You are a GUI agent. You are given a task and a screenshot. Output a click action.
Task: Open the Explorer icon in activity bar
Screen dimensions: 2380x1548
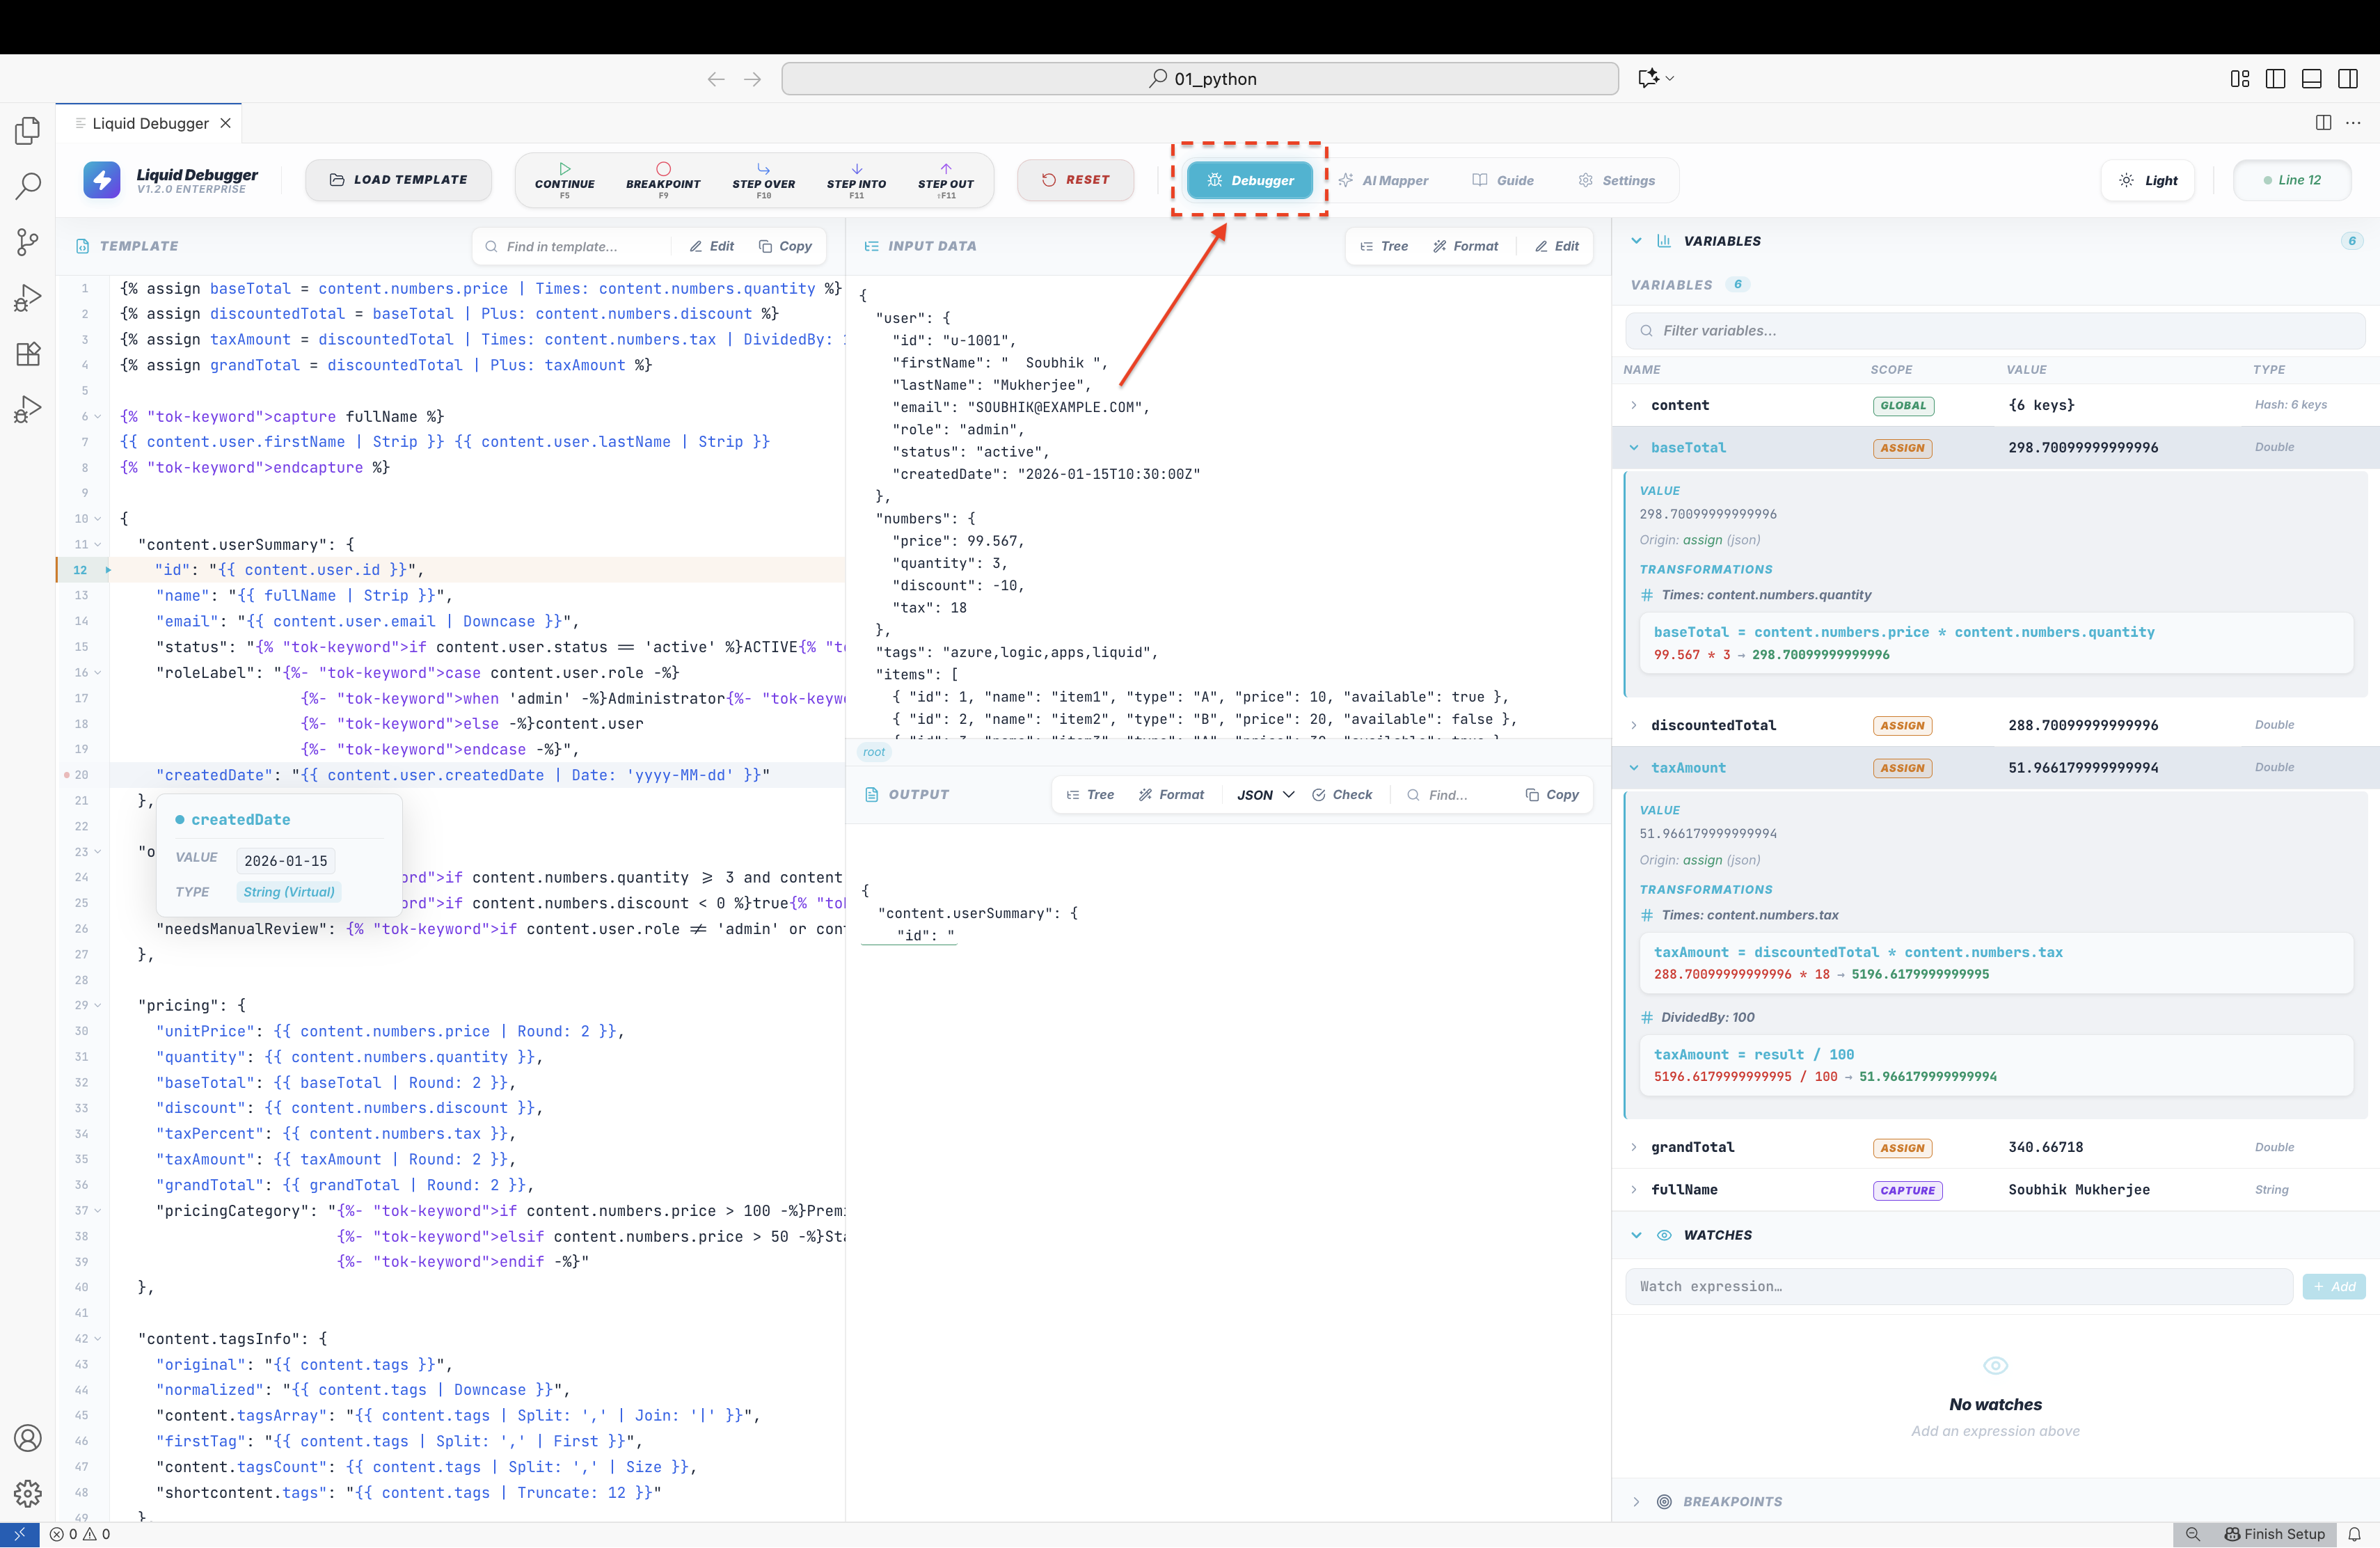coord(28,131)
